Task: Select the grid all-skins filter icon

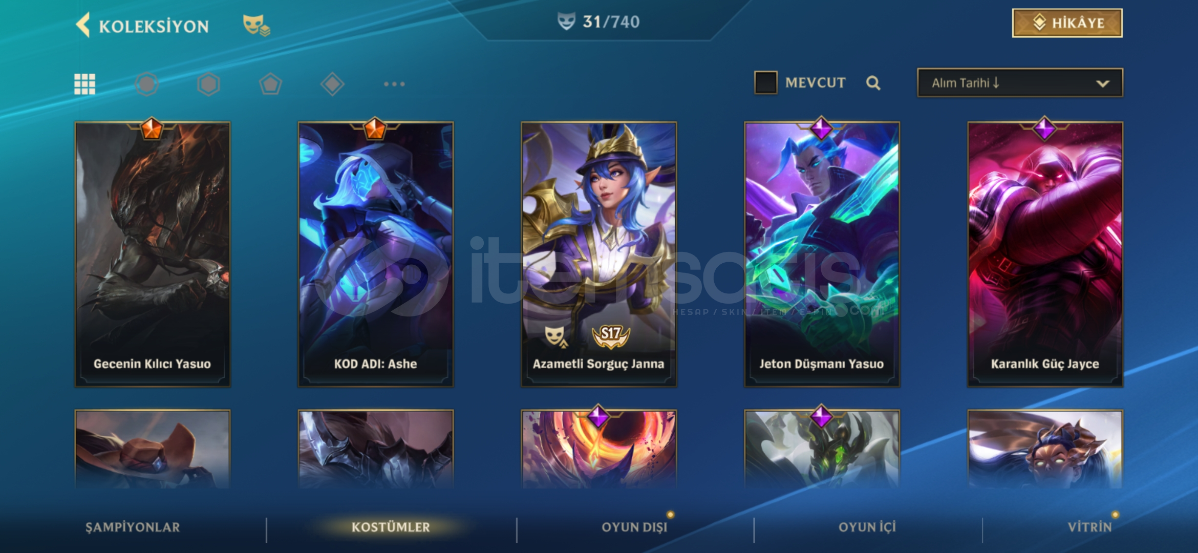Action: (x=85, y=84)
